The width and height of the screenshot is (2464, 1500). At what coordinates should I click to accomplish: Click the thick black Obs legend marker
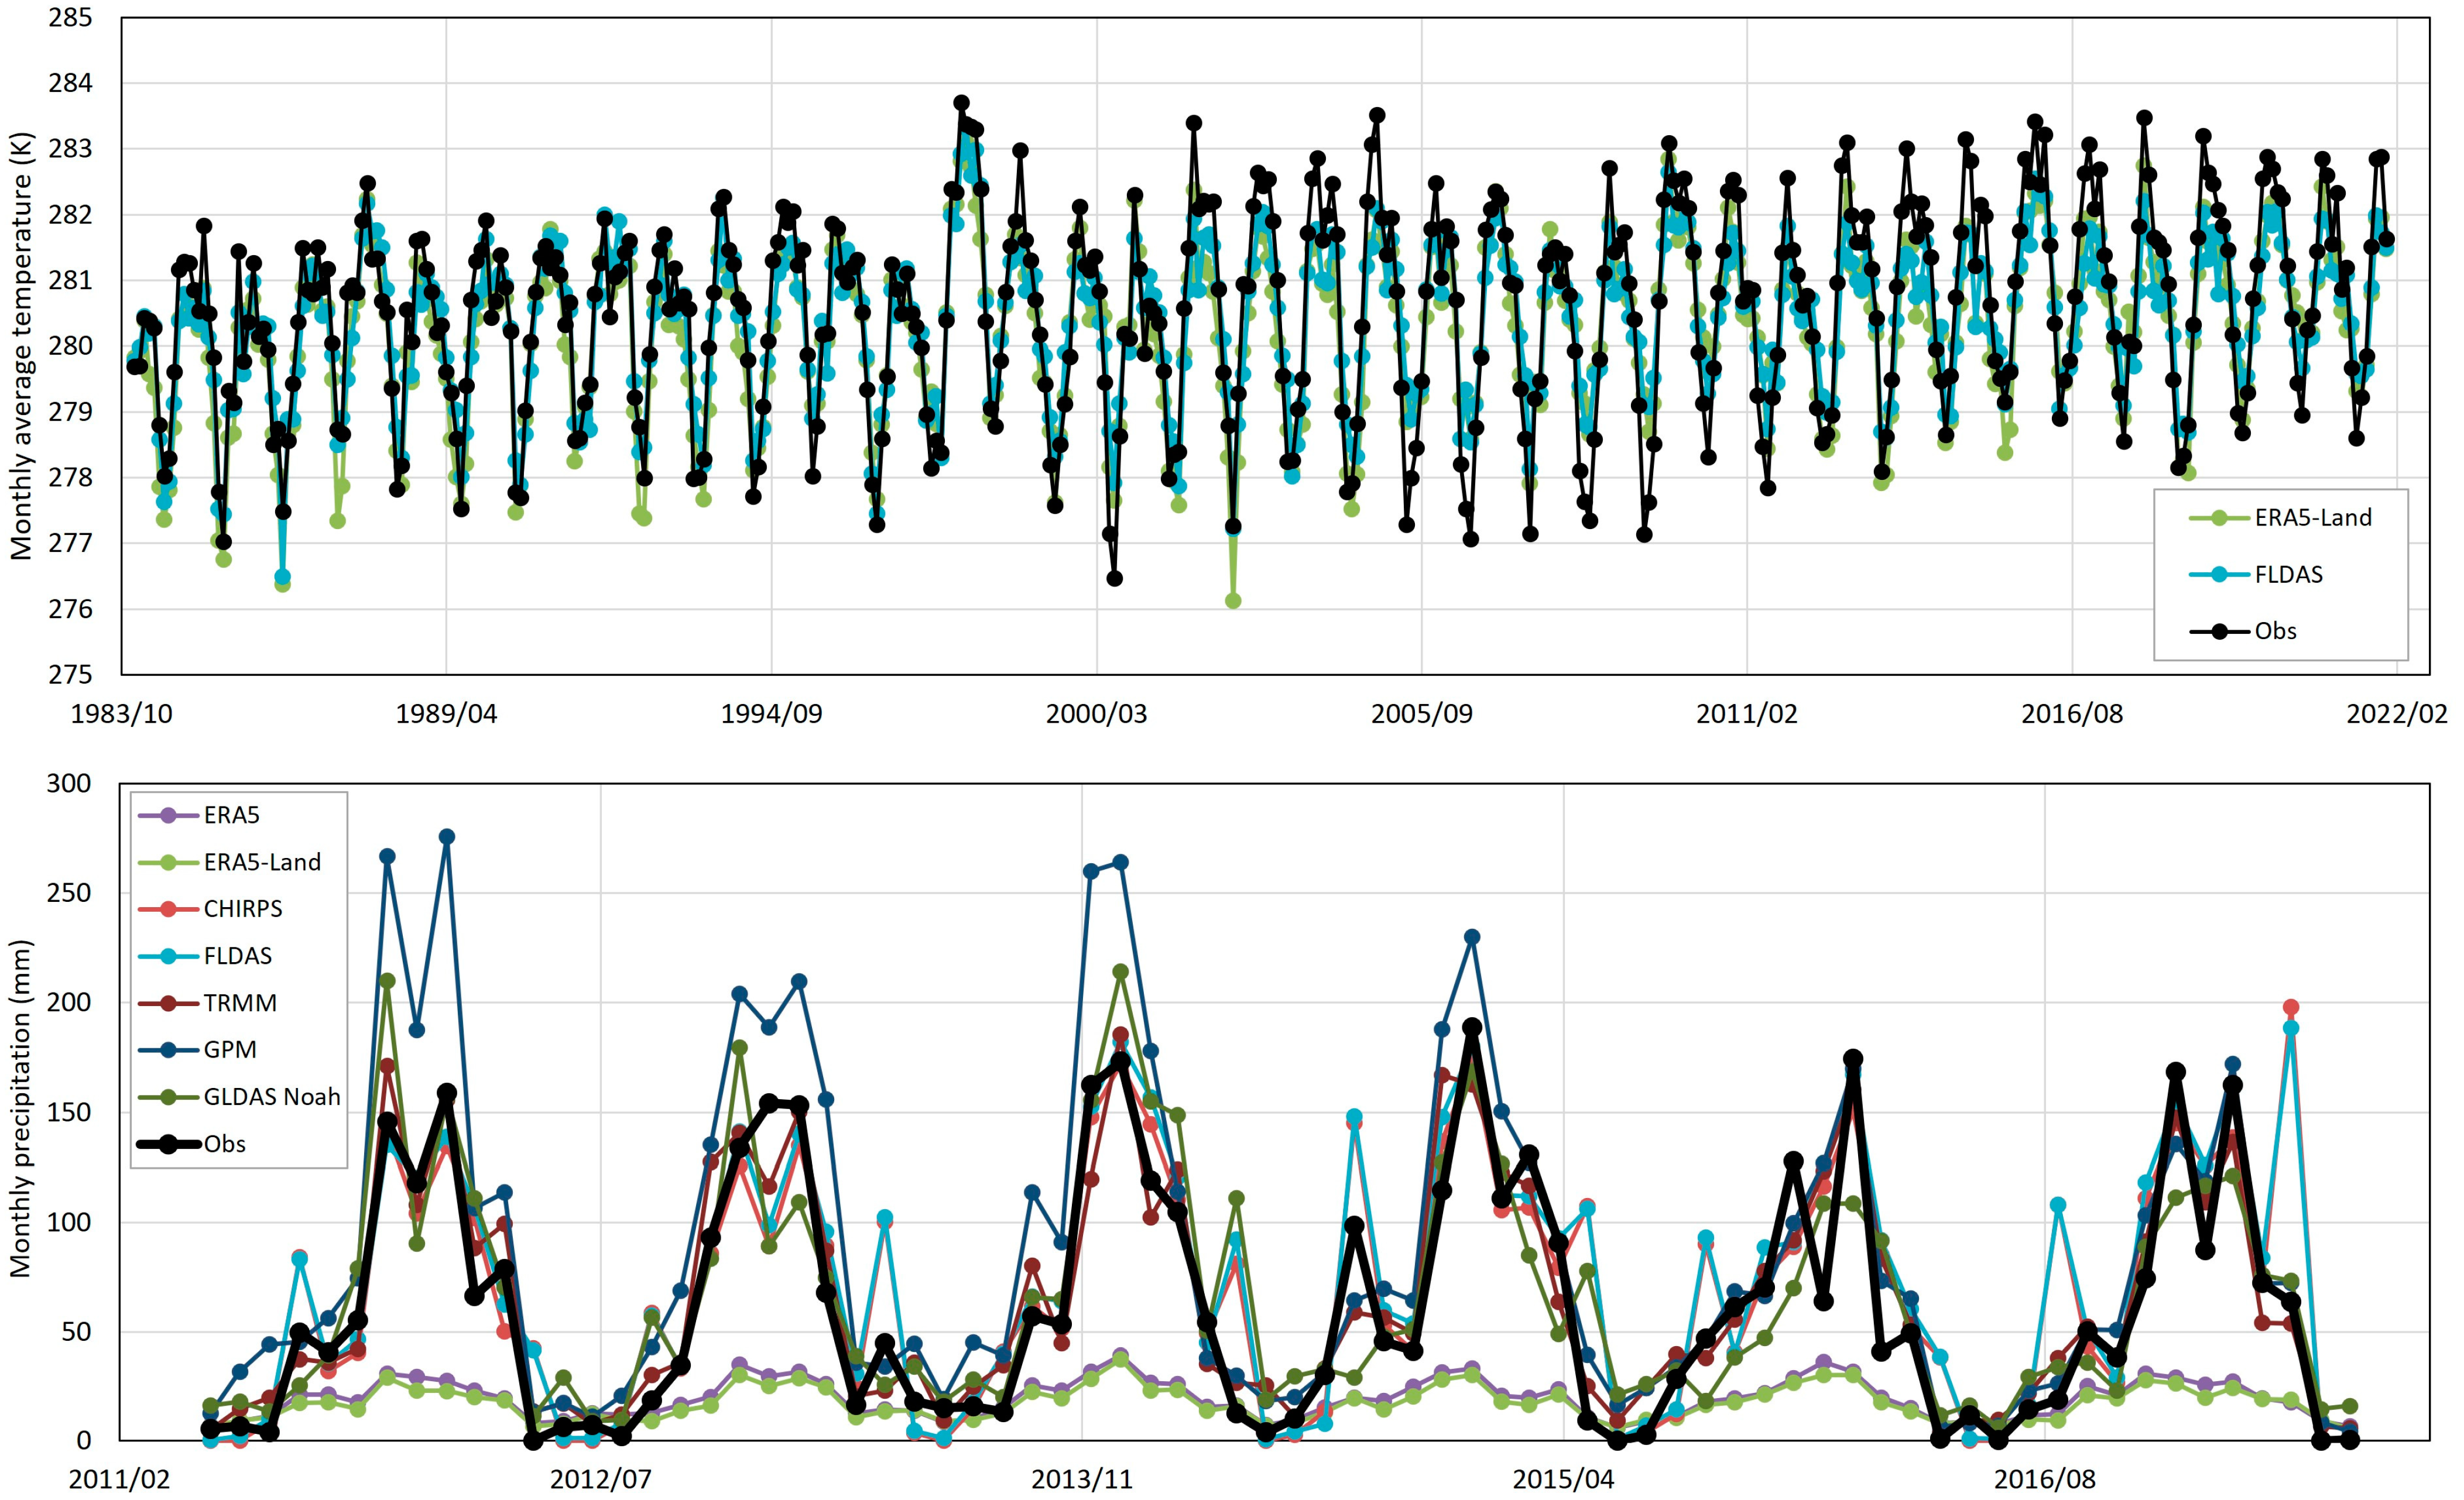pyautogui.click(x=168, y=1144)
